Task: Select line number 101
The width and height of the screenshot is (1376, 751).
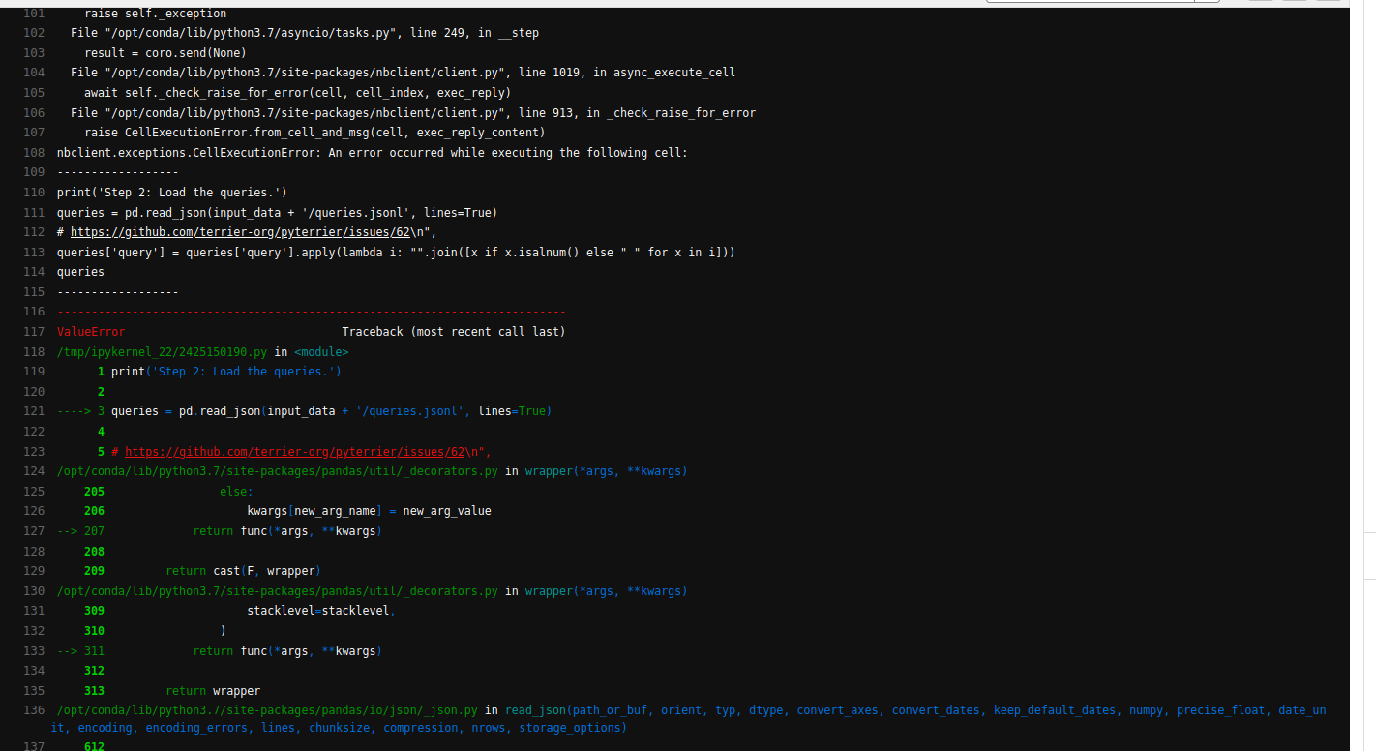Action: (34, 13)
